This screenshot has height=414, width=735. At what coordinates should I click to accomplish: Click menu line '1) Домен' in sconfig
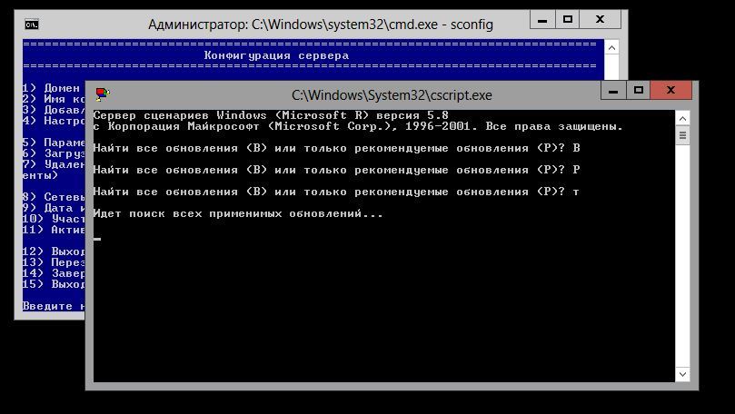(x=54, y=88)
